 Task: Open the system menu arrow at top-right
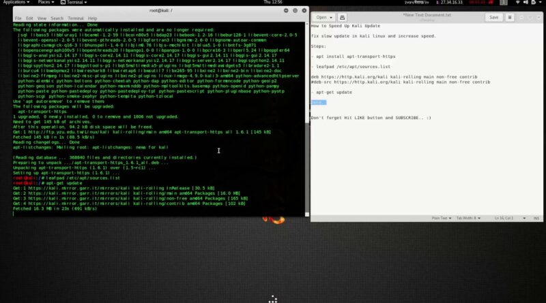[x=540, y=2]
